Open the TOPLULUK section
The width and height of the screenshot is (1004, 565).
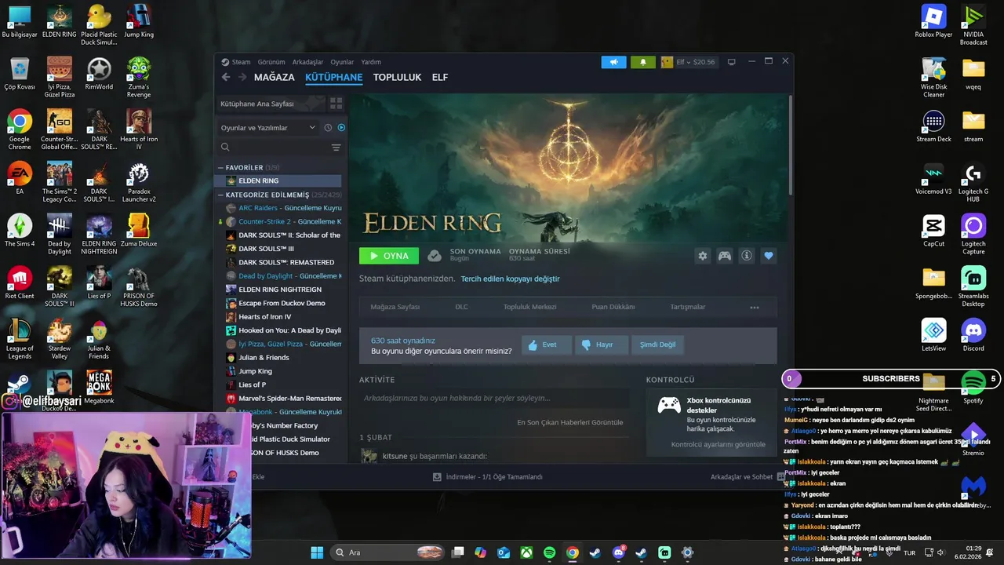[x=397, y=77]
